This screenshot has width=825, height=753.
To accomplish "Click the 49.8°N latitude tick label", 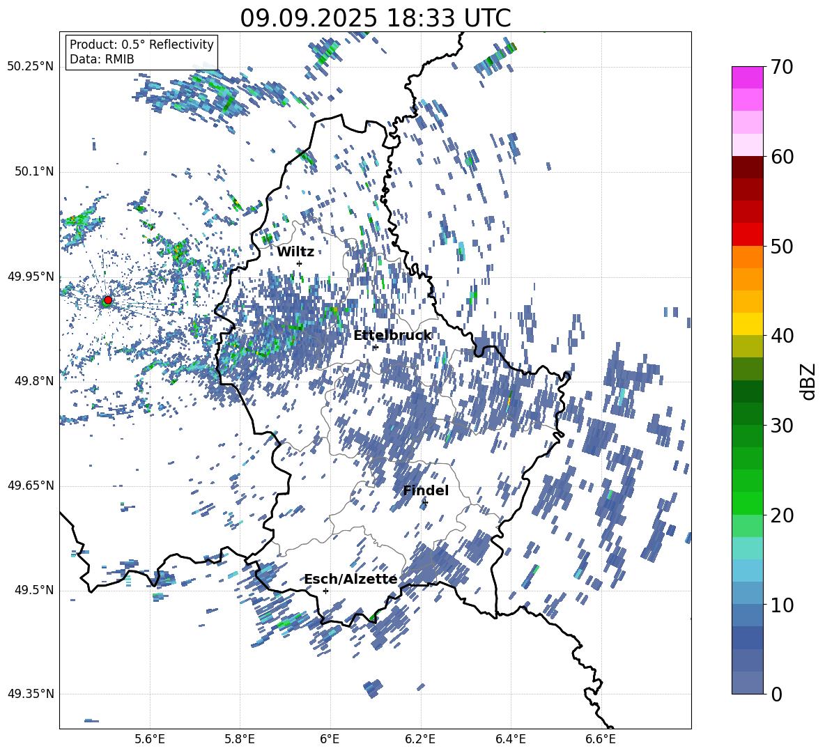I will tap(33, 381).
